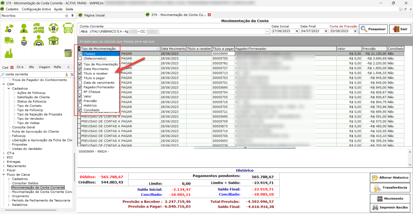
Task: Expand the CT-e tree node
Action: [x=4, y=153]
